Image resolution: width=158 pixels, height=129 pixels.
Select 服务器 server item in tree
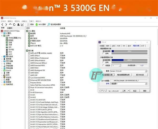point(9,59)
